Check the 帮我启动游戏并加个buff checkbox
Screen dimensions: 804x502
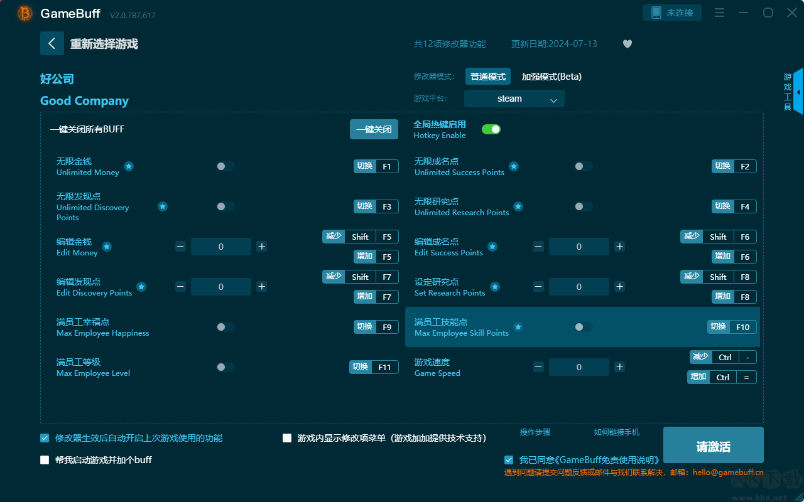45,460
